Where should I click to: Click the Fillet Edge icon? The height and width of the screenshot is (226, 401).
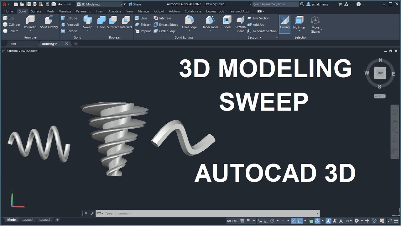[x=189, y=20]
